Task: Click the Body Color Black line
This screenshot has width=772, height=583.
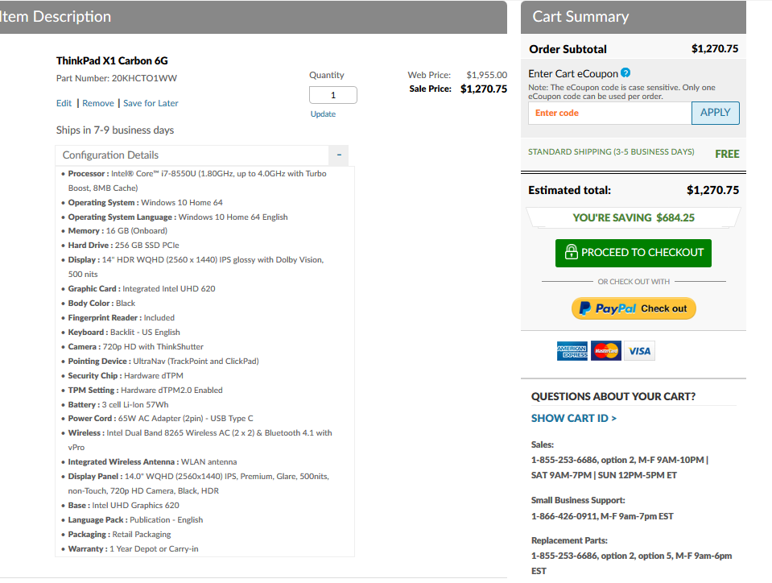Action: click(x=101, y=304)
